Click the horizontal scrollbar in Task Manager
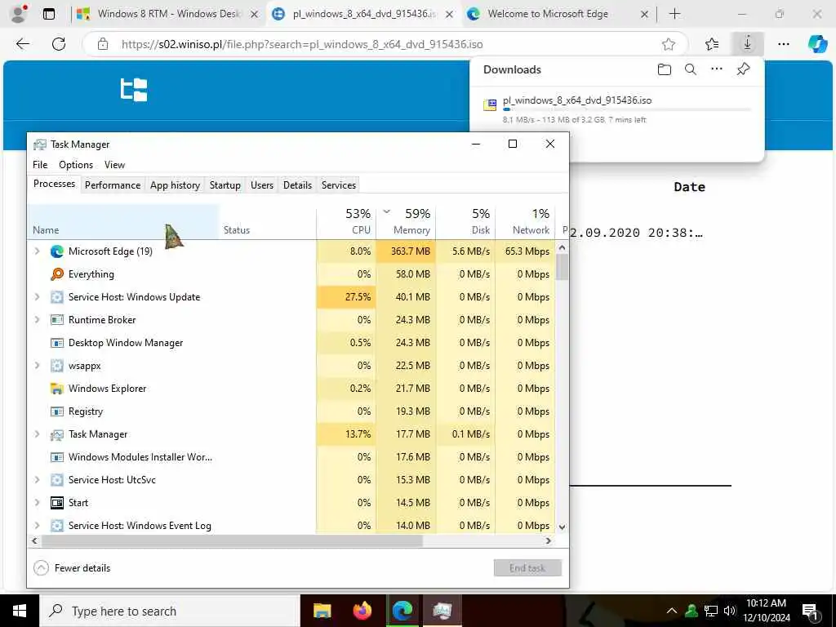The width and height of the screenshot is (836, 627). [x=232, y=540]
